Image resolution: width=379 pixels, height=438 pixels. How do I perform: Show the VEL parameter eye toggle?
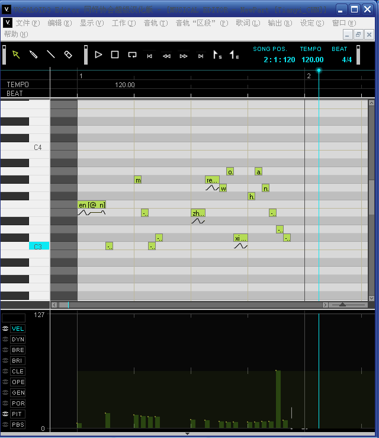coord(5,328)
